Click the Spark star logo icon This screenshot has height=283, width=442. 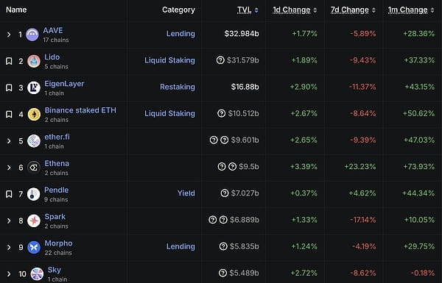click(34, 221)
